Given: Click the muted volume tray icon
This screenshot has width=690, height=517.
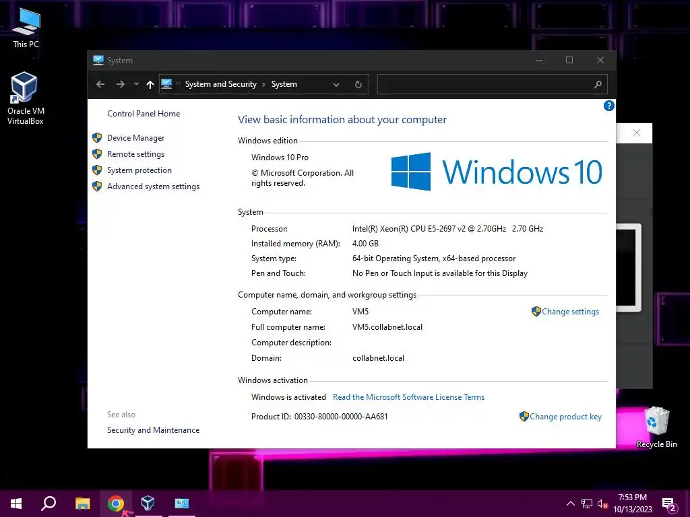Looking at the screenshot, I should [x=602, y=504].
